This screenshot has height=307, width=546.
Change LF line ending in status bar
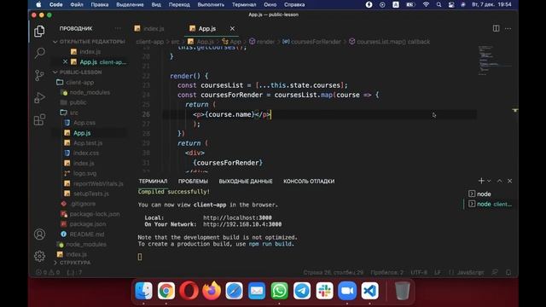tap(438, 272)
